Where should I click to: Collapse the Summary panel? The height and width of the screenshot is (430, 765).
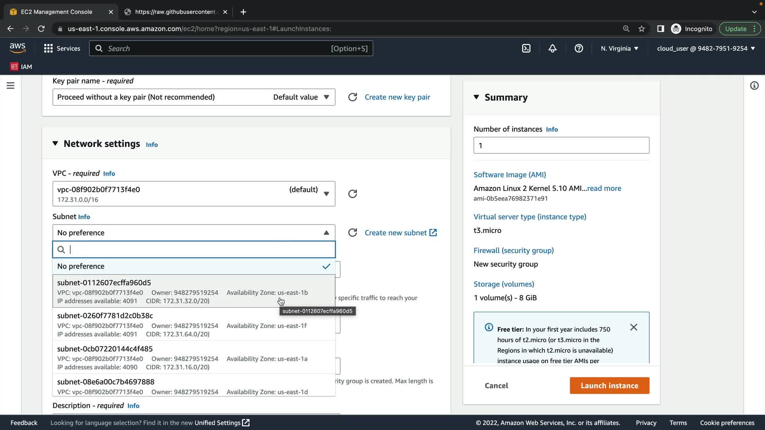coord(476,97)
